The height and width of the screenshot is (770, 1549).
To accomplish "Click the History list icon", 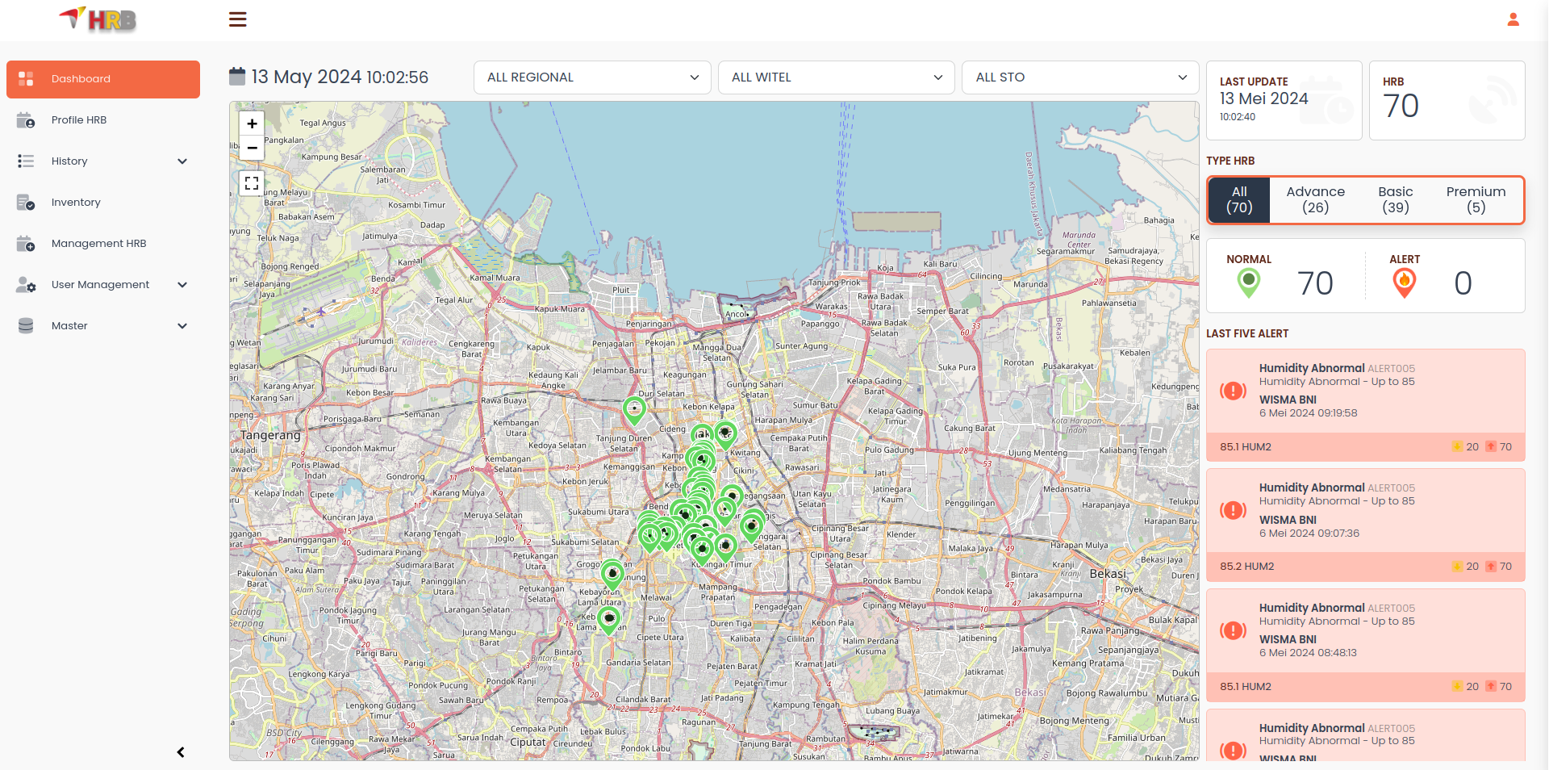I will click(x=26, y=161).
